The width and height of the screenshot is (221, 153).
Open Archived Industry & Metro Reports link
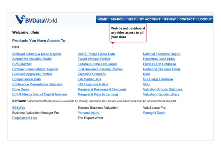(37, 54)
